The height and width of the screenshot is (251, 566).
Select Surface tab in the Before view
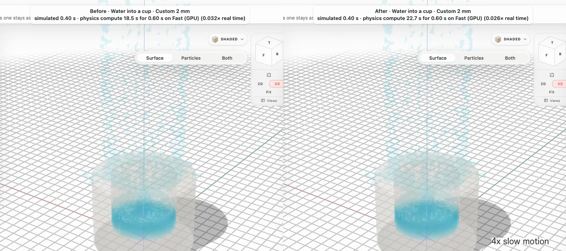[155, 58]
